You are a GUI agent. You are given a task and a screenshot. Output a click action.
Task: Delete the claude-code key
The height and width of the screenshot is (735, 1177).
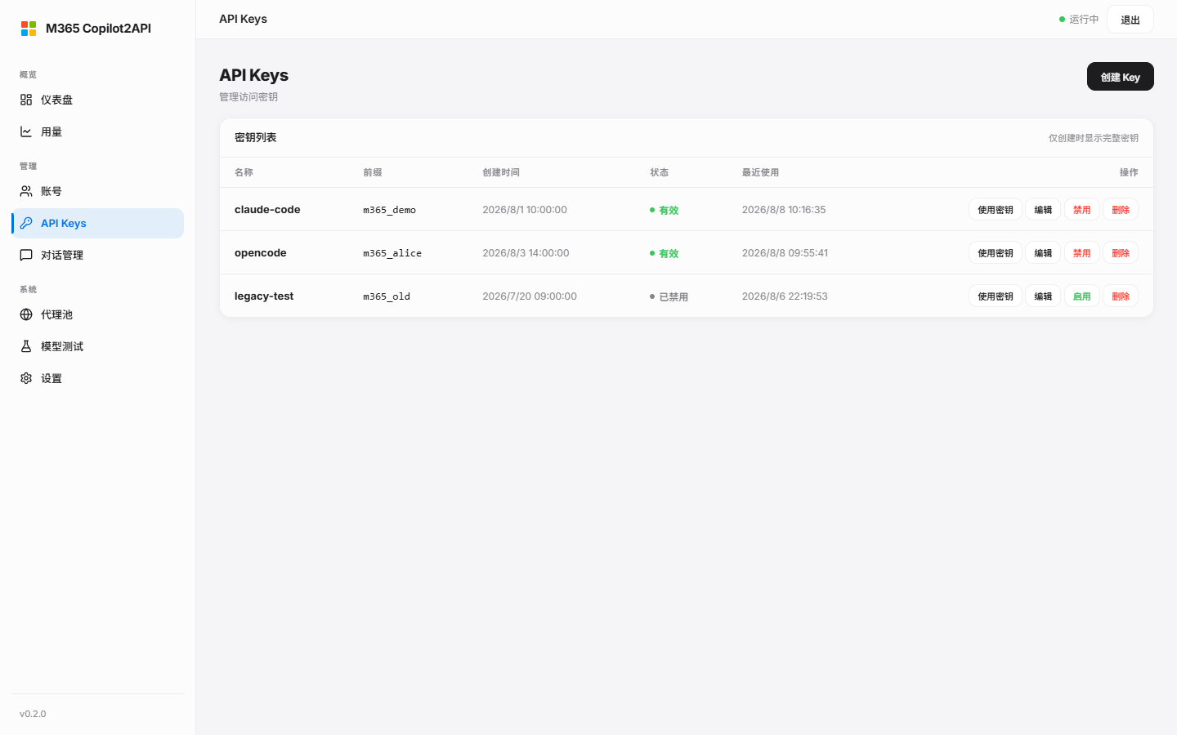pos(1121,210)
